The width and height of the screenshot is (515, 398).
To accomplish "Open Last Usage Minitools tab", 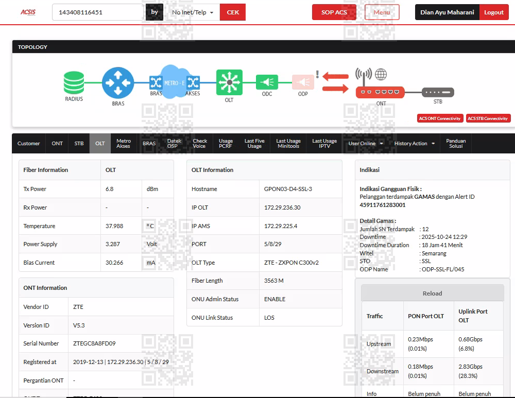I will 288,144.
